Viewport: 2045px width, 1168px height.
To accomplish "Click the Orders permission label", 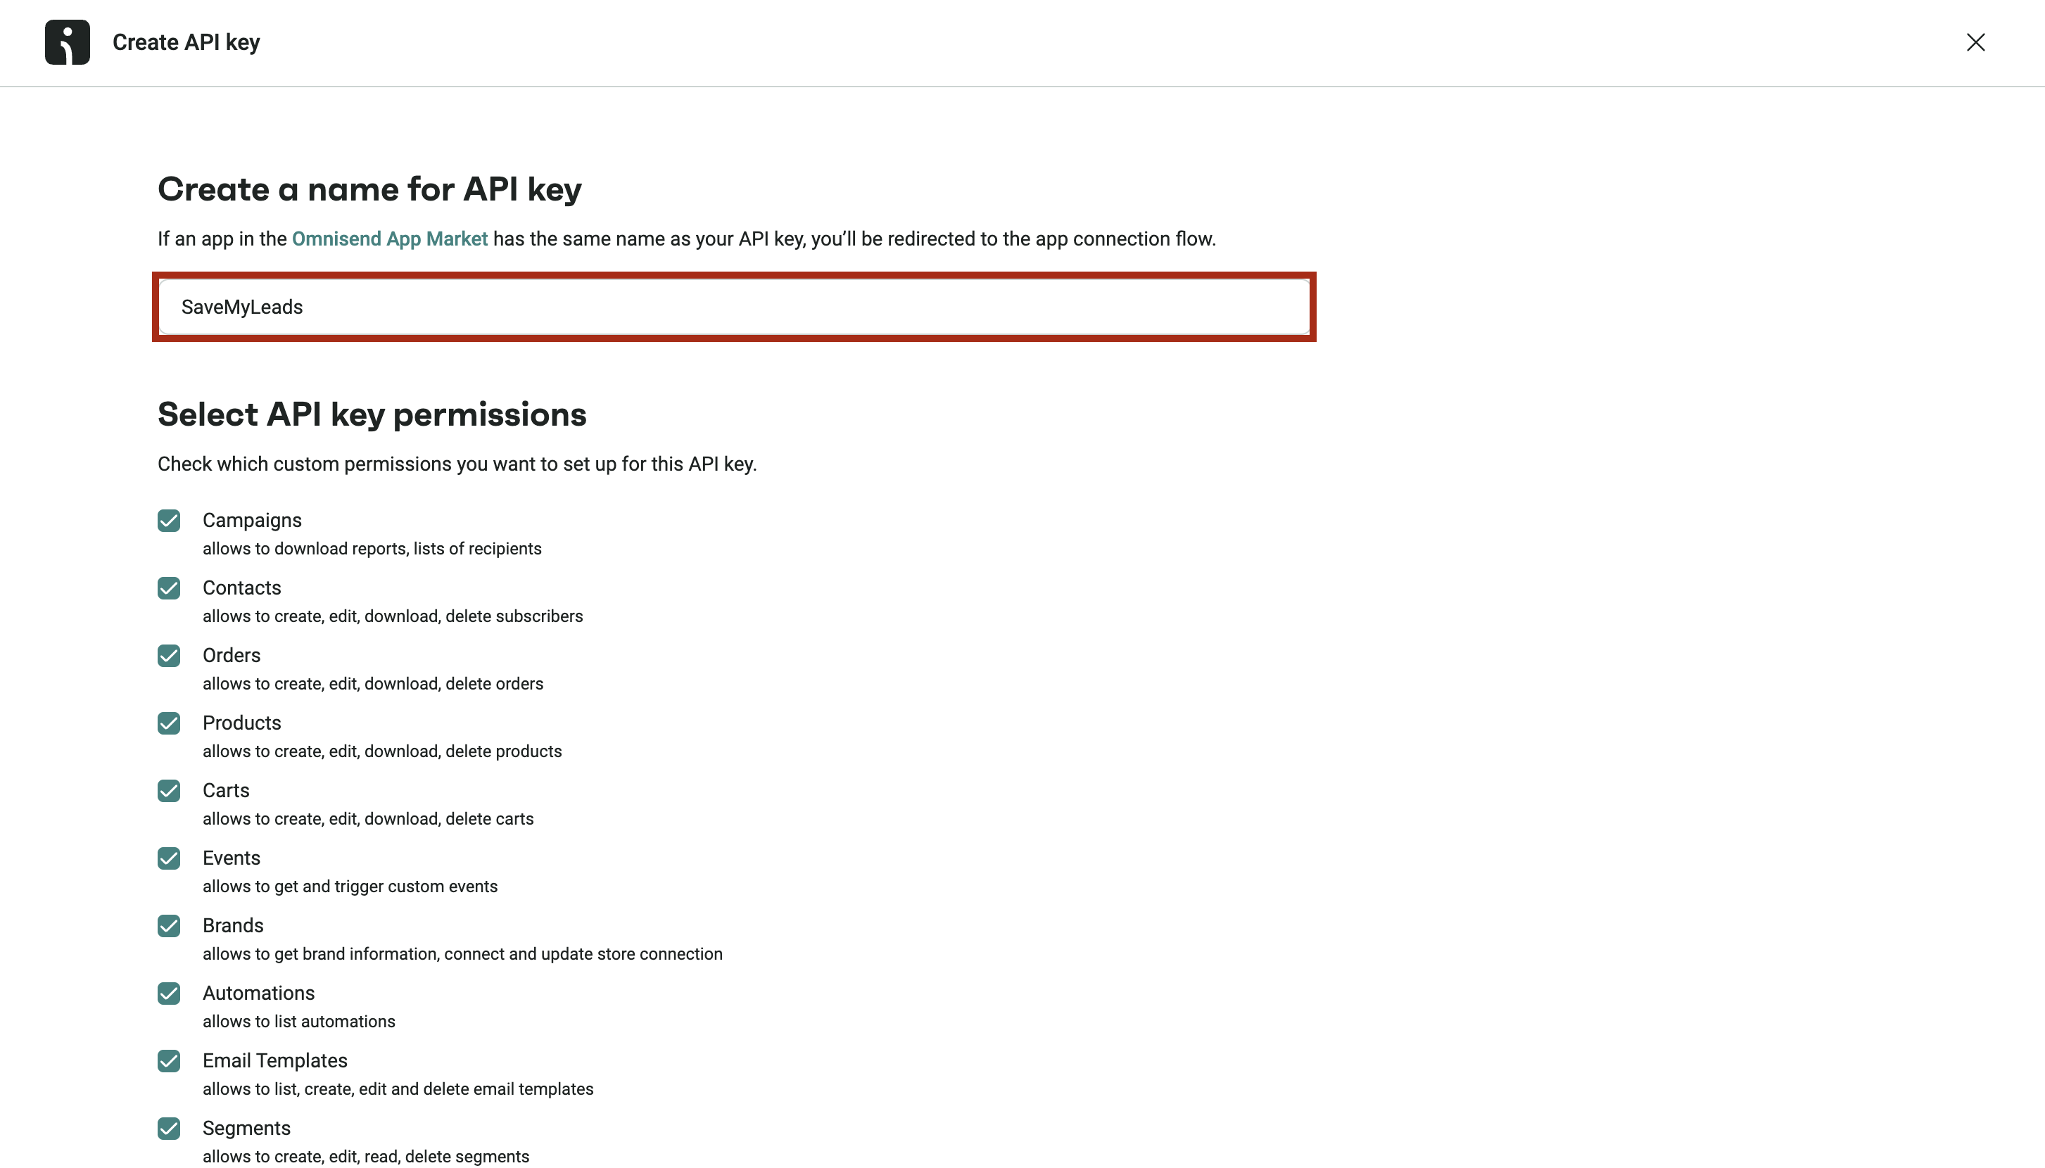I will tap(231, 655).
